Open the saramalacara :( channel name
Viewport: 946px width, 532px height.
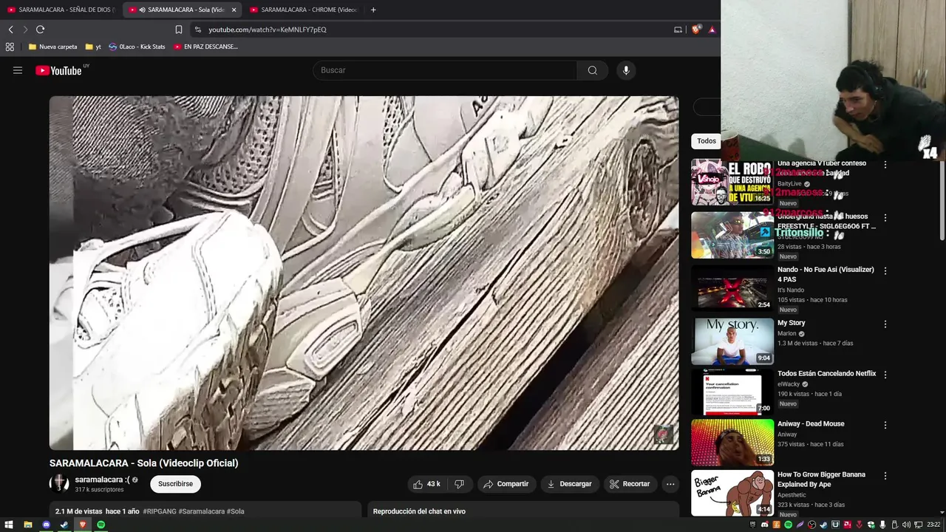[x=102, y=480]
